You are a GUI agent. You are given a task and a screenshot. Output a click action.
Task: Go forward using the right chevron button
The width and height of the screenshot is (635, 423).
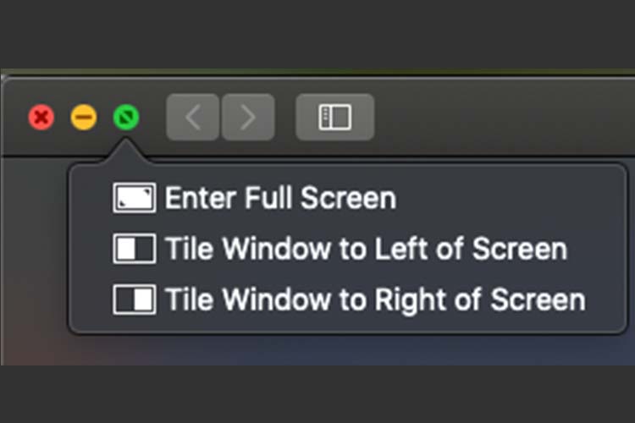click(x=248, y=117)
